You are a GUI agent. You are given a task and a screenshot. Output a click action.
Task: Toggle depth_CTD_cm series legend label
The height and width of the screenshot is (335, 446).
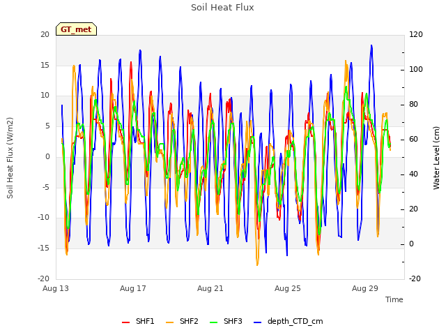tap(295, 321)
